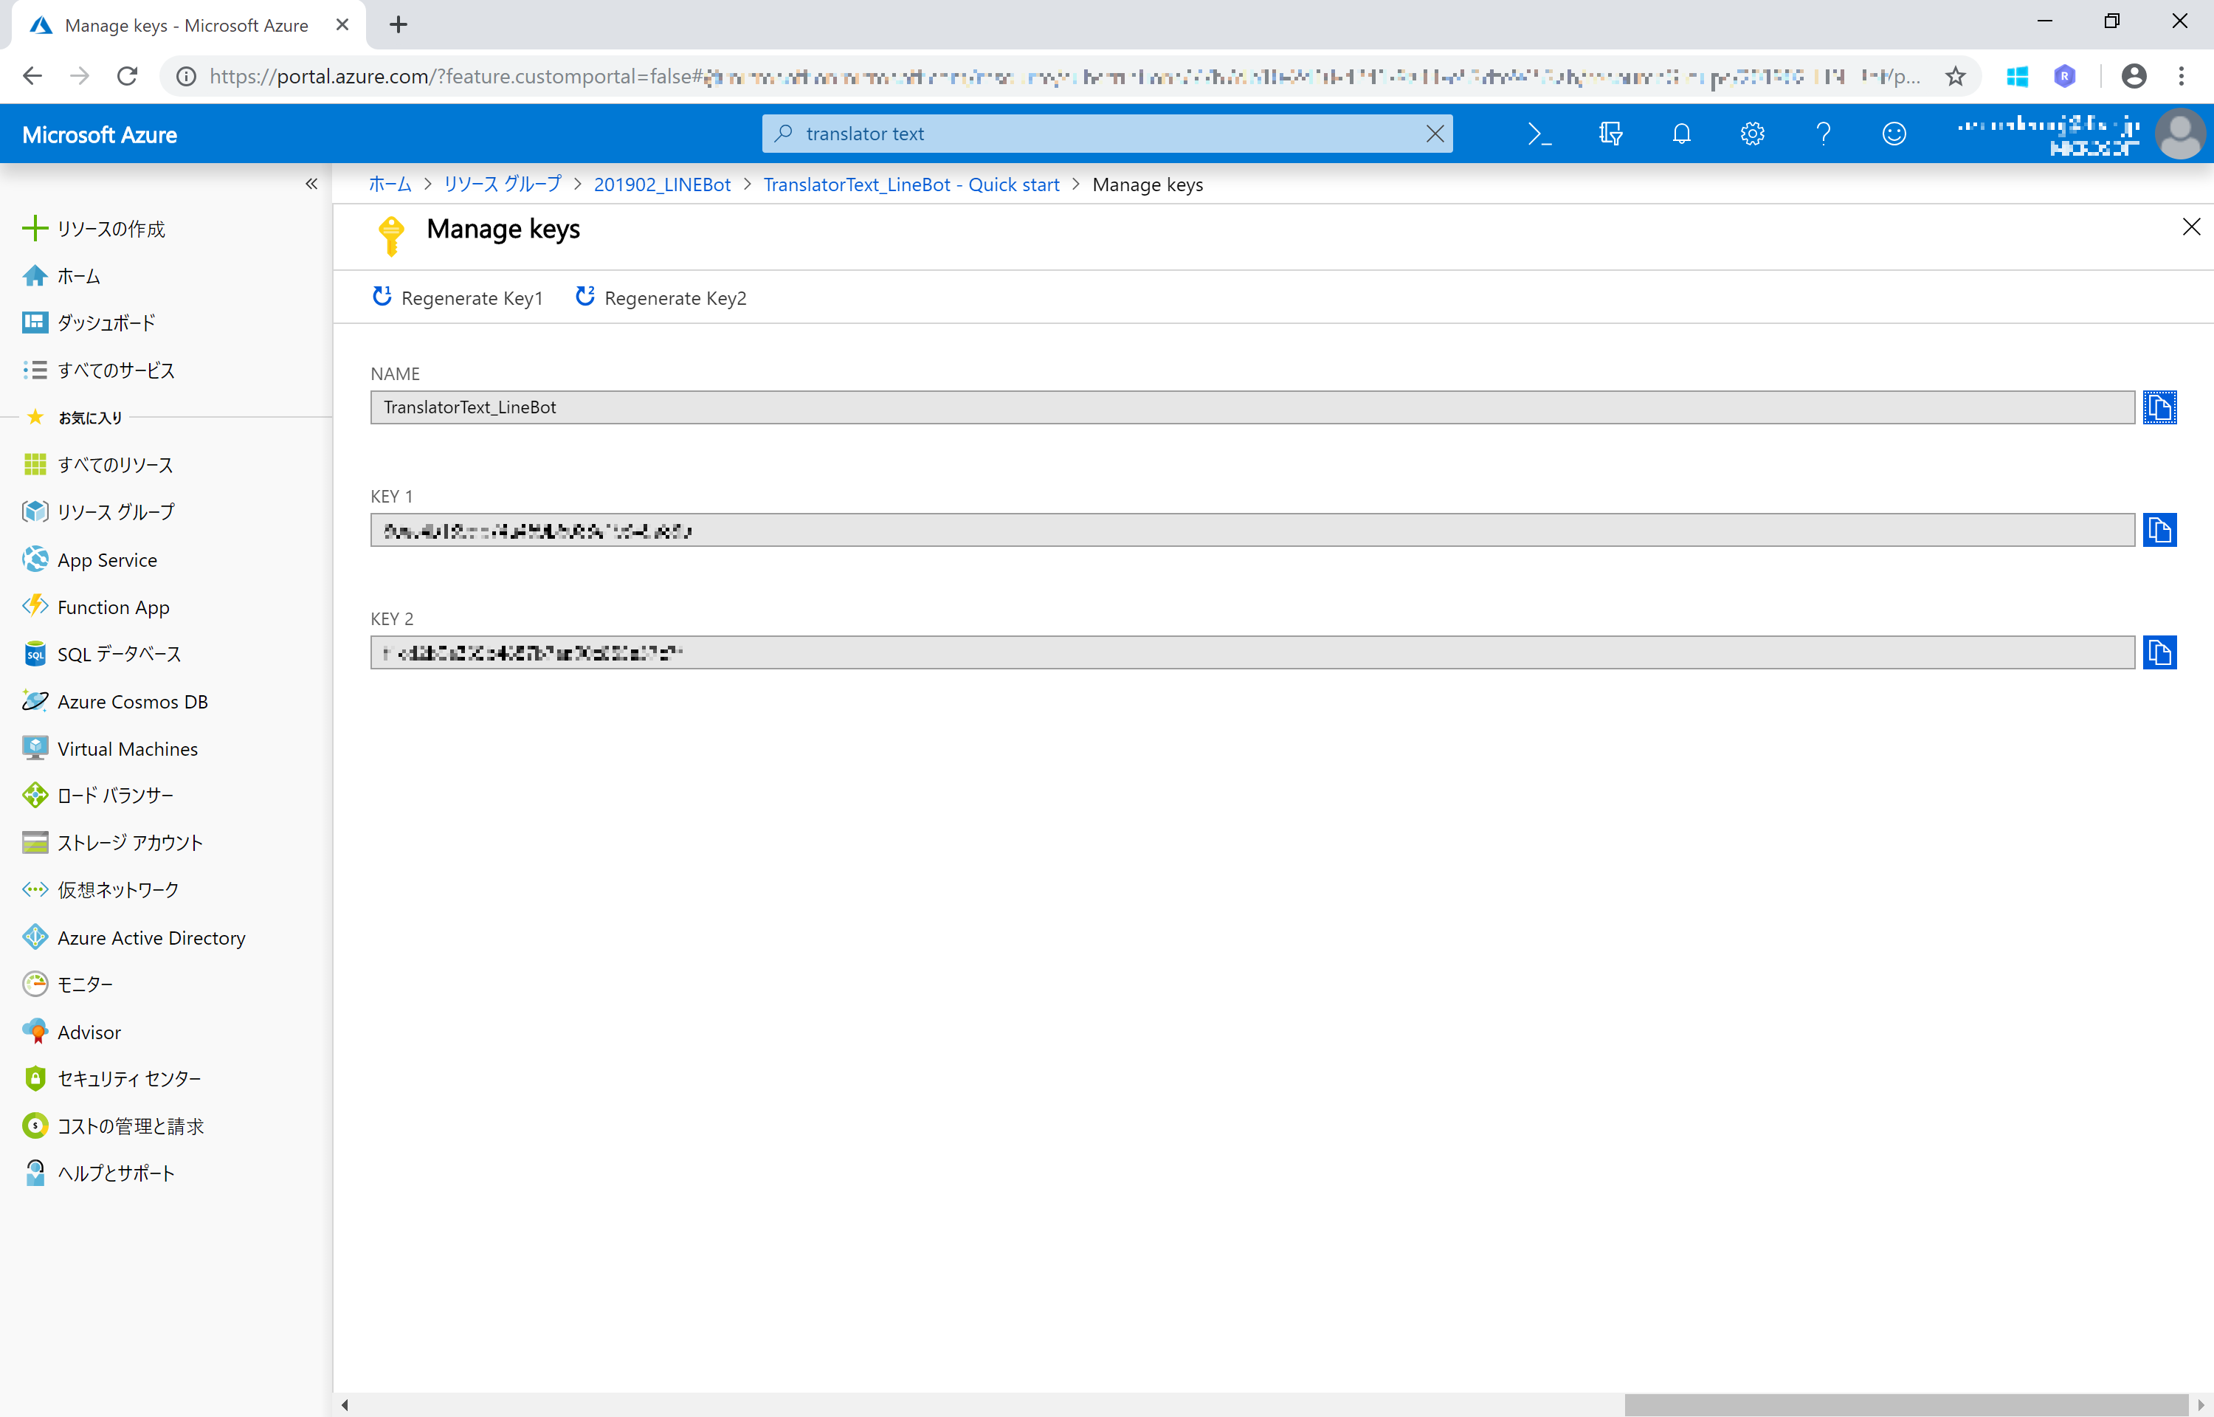Bookmark this page with star icon
The height and width of the screenshot is (1417, 2214).
point(1955,76)
